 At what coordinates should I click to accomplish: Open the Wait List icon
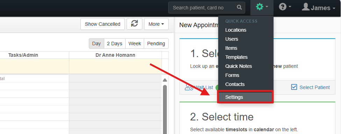(189, 87)
